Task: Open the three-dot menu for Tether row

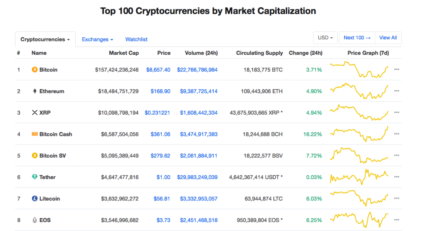Action: coord(396,177)
